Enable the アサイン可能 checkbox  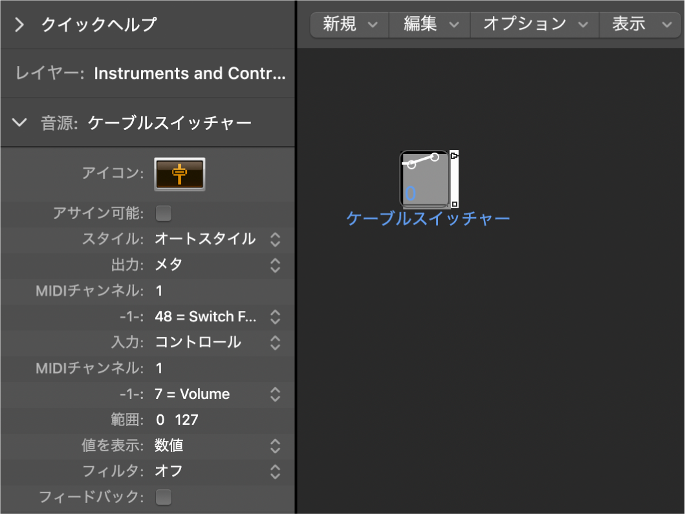click(x=164, y=213)
